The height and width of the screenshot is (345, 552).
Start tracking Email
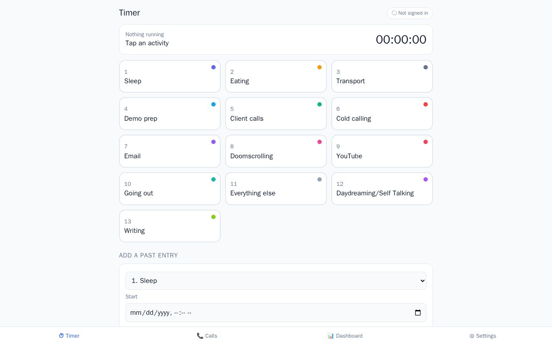pos(170,151)
